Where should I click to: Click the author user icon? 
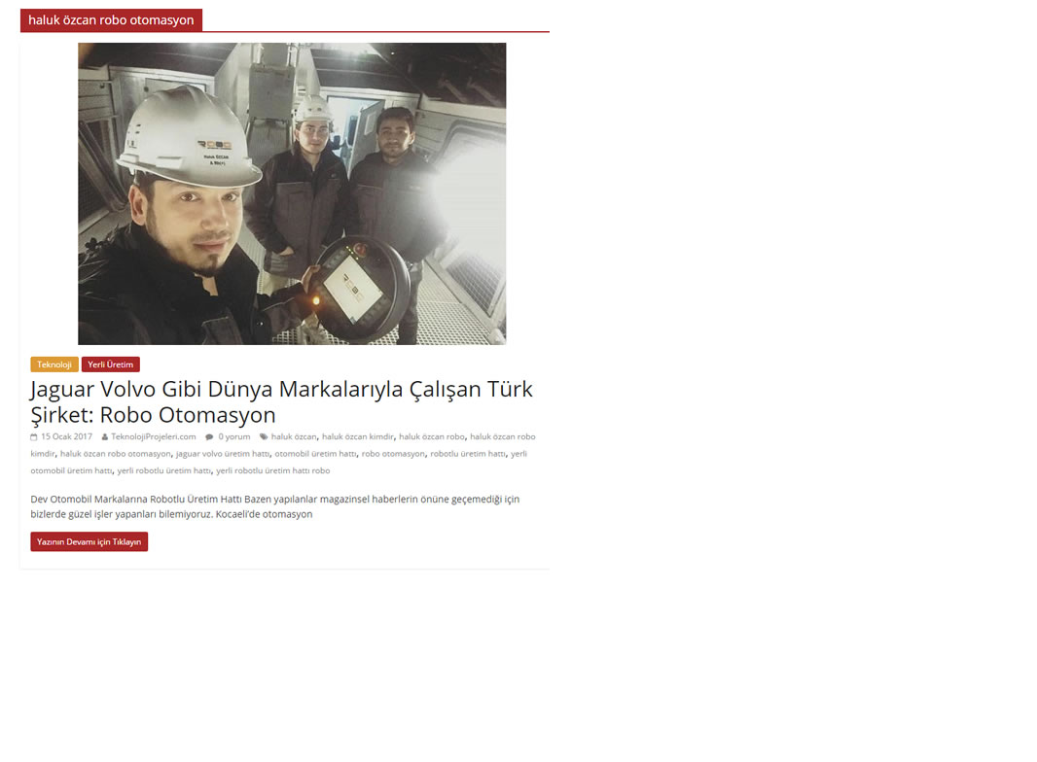point(104,436)
